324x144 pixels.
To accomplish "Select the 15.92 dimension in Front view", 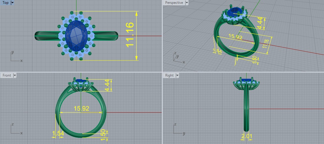I will [x=81, y=108].
